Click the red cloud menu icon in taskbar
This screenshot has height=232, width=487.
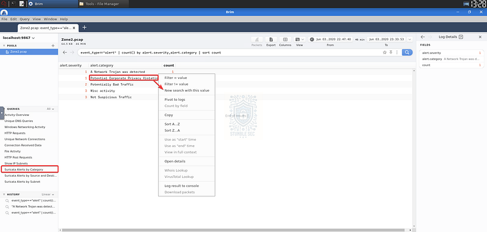4,4
